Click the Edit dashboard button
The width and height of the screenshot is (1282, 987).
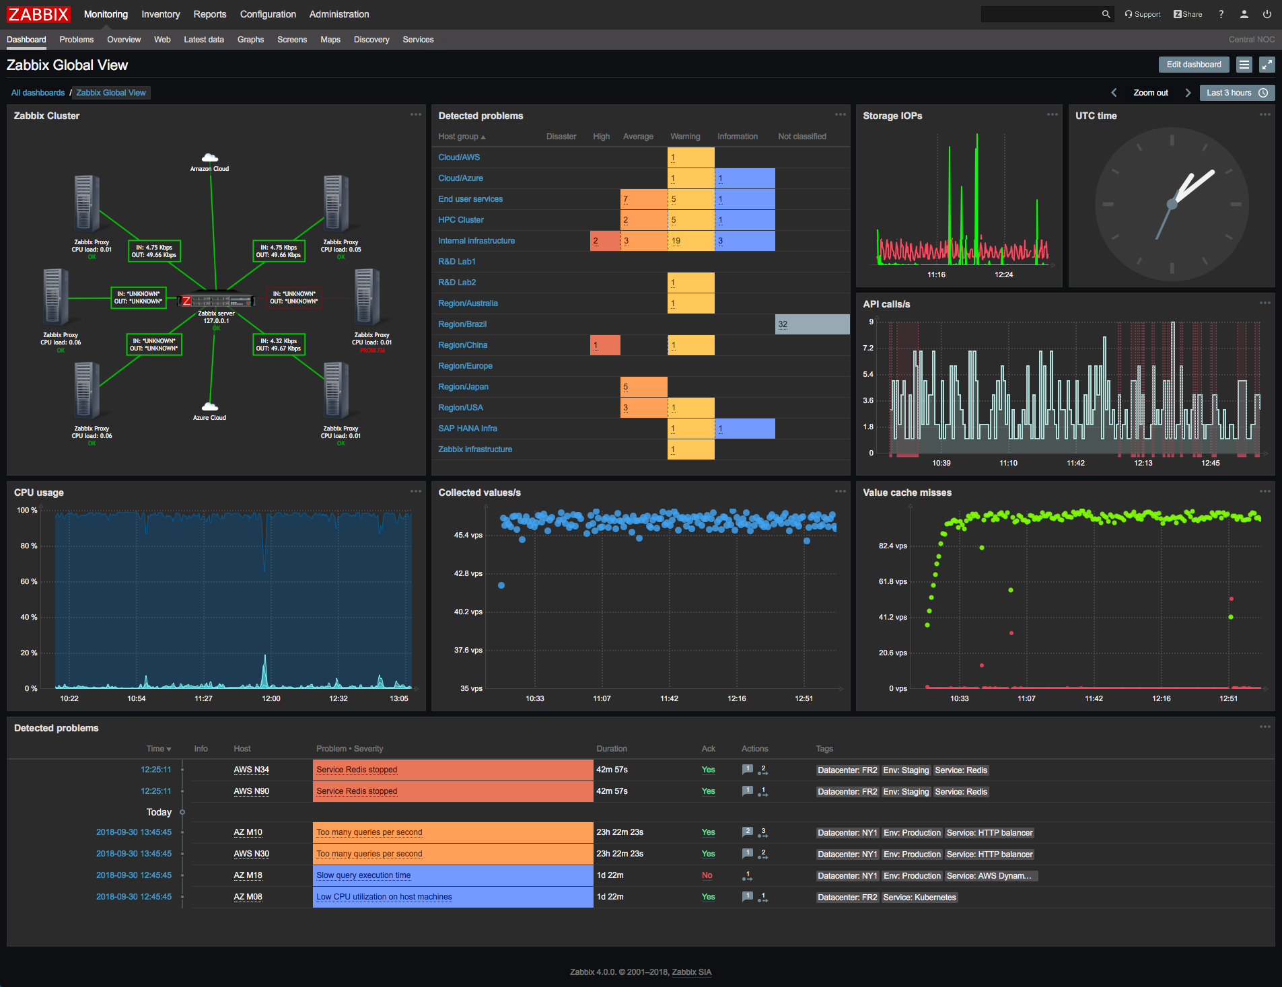1194,65
